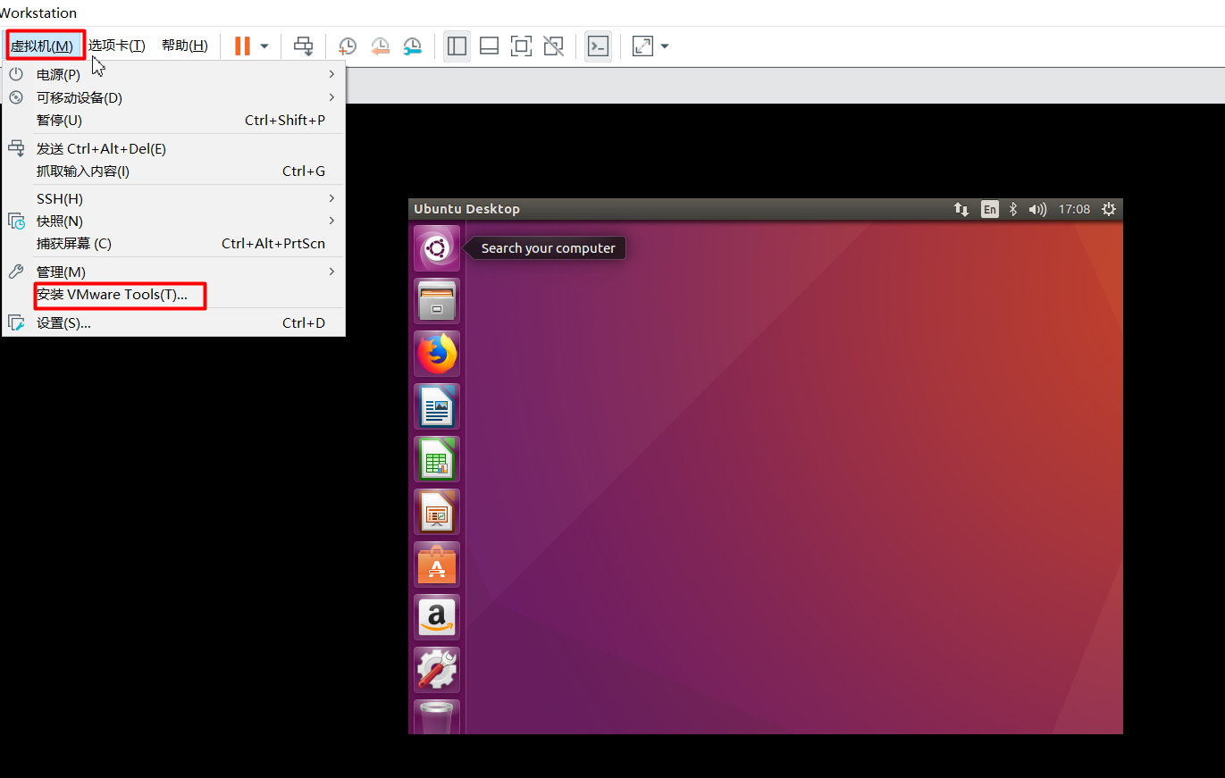Open the 选项卡(T) menu

116,45
